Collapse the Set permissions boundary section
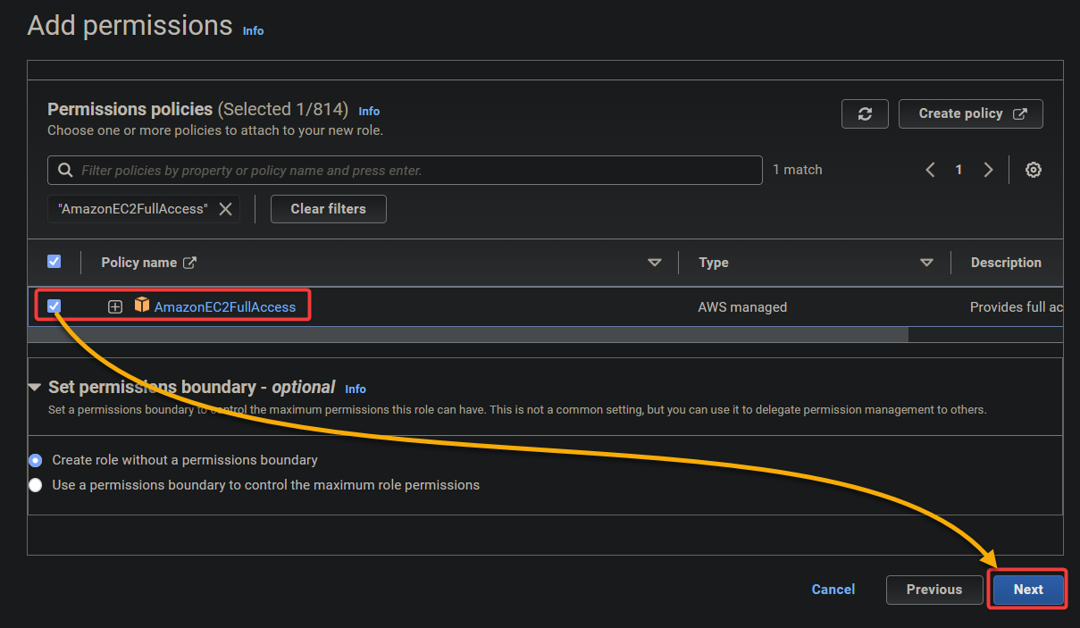Viewport: 1080px width, 628px height. (35, 388)
